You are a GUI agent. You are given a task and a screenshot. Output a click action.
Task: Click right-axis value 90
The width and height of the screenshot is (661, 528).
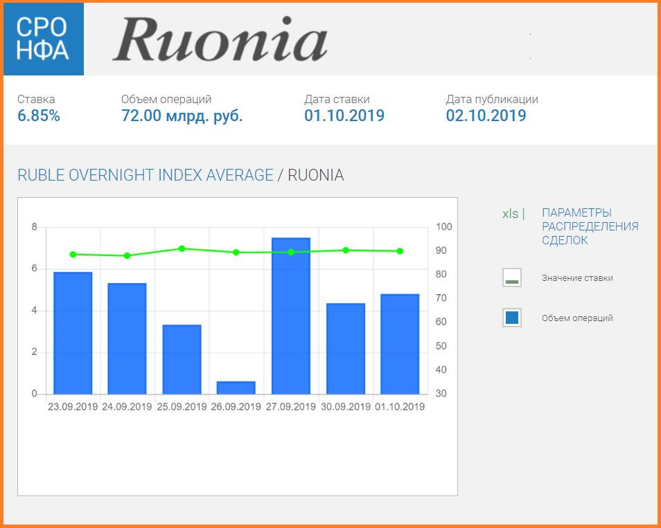[x=441, y=251]
